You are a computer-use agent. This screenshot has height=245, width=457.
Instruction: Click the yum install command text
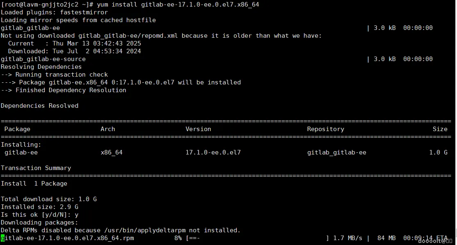click(178, 5)
